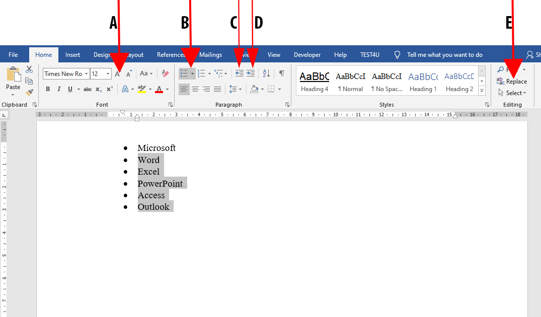Click the Tell me search box
Screen dimensions: 541x317
[444, 54]
